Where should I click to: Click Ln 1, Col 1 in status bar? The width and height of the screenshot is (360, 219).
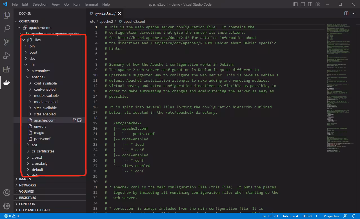pyautogui.click(x=270, y=216)
